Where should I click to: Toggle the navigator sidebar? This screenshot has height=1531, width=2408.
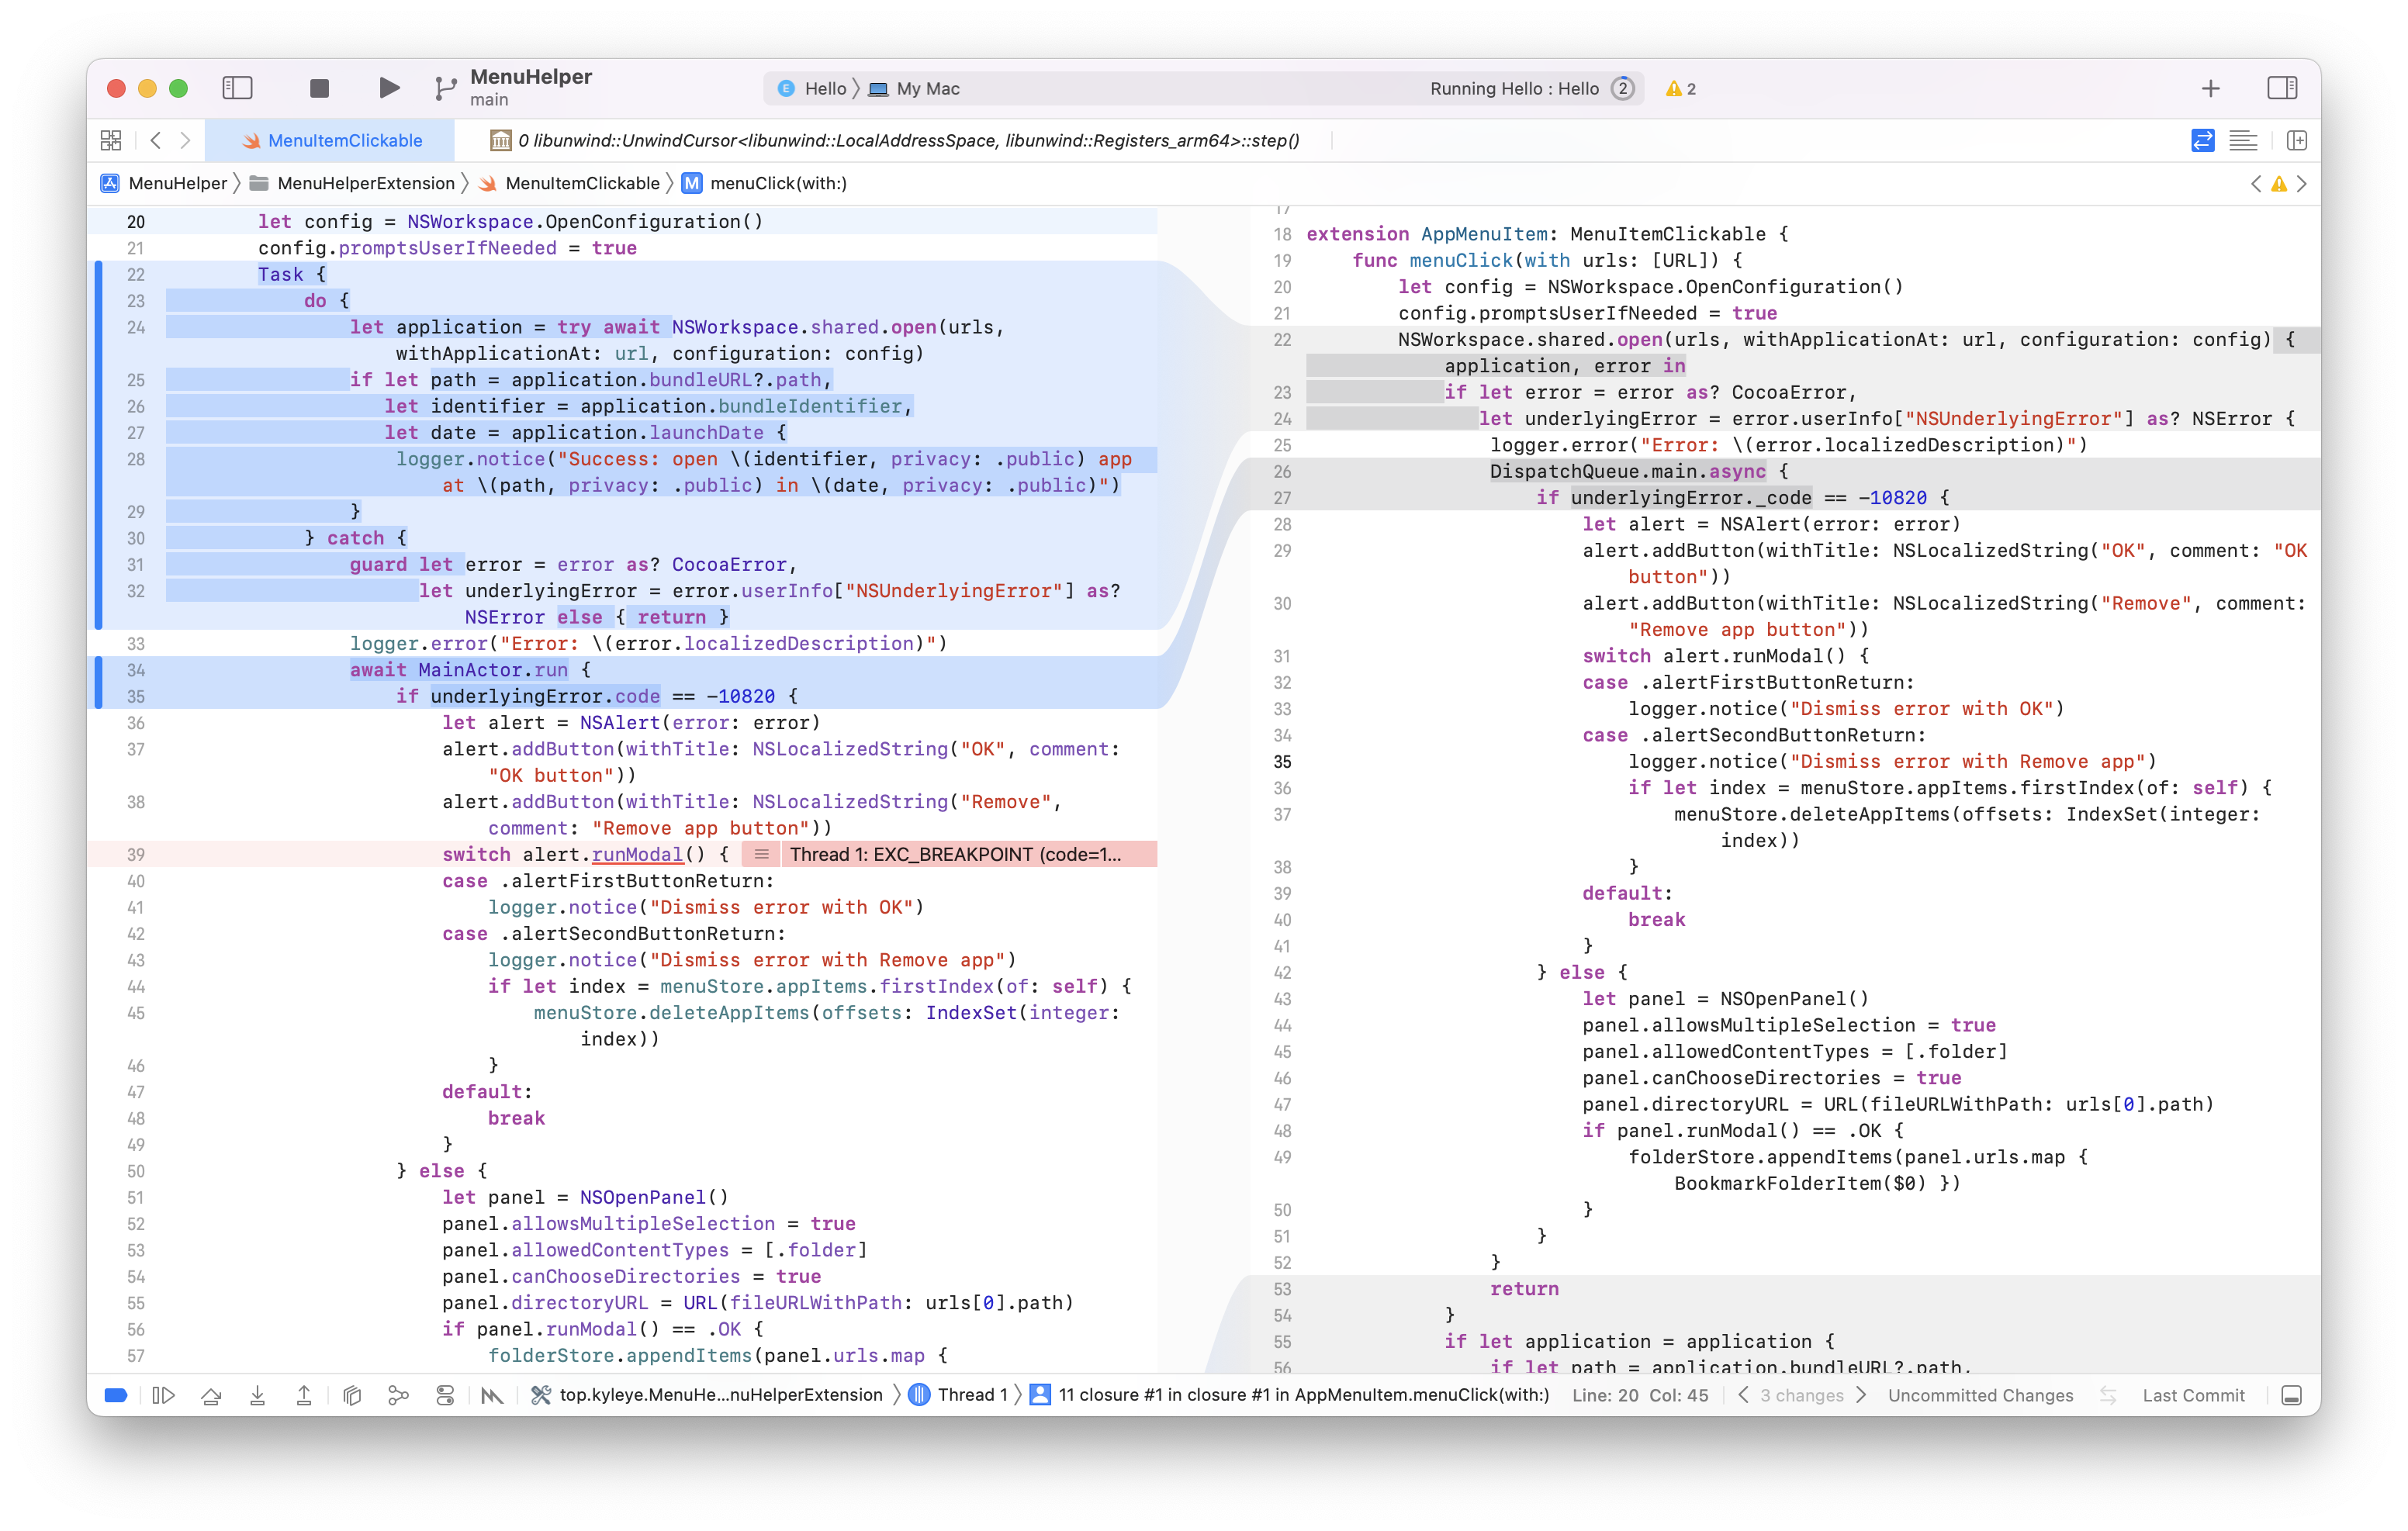tap(237, 88)
